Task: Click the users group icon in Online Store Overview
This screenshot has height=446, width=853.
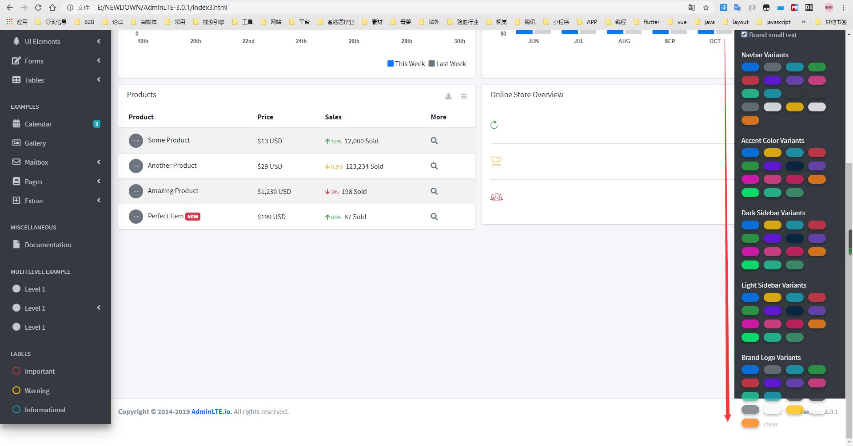Action: pyautogui.click(x=496, y=196)
